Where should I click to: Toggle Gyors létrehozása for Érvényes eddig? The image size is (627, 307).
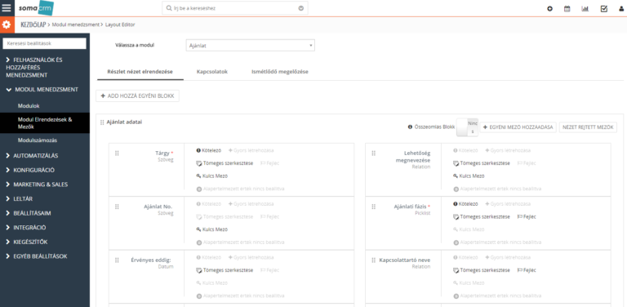click(x=251, y=257)
